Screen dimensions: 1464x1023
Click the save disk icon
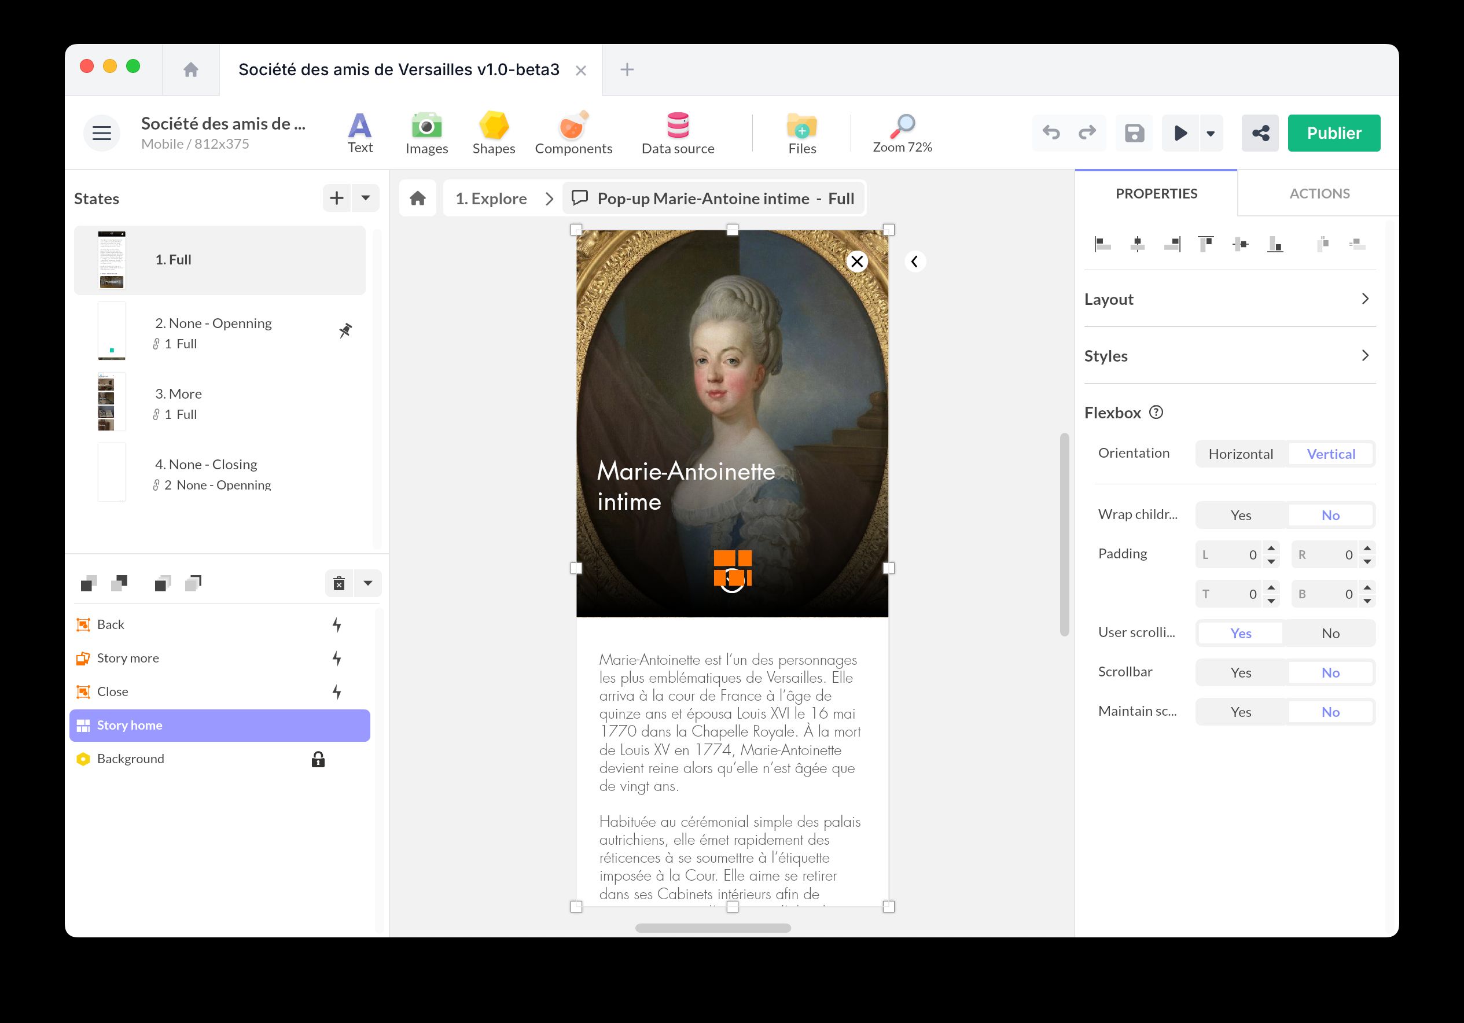(1134, 133)
